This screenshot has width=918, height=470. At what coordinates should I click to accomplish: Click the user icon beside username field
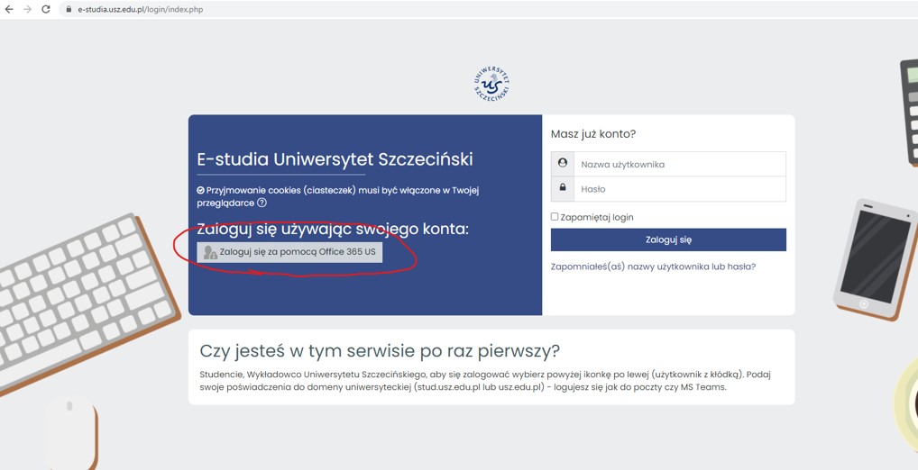[563, 164]
